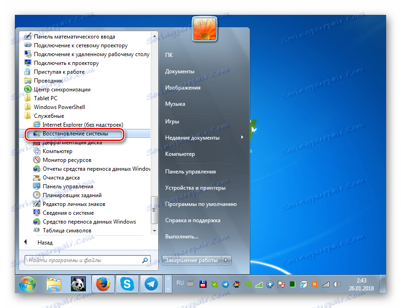The width and height of the screenshot is (401, 308).
Task: Expand the Tablet PC folder
Action: click(41, 98)
